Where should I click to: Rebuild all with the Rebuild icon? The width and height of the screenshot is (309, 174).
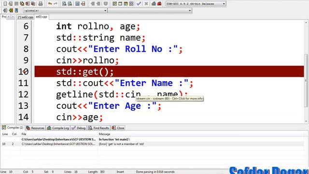click(131, 3)
